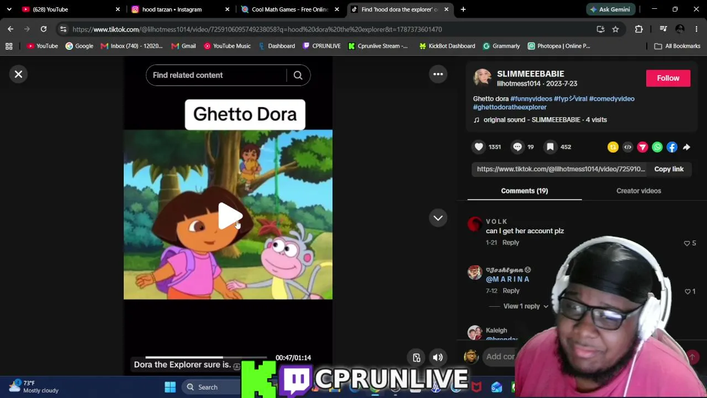The height and width of the screenshot is (398, 707).
Task: Switch to the YouTube browser tab
Action: click(71, 9)
